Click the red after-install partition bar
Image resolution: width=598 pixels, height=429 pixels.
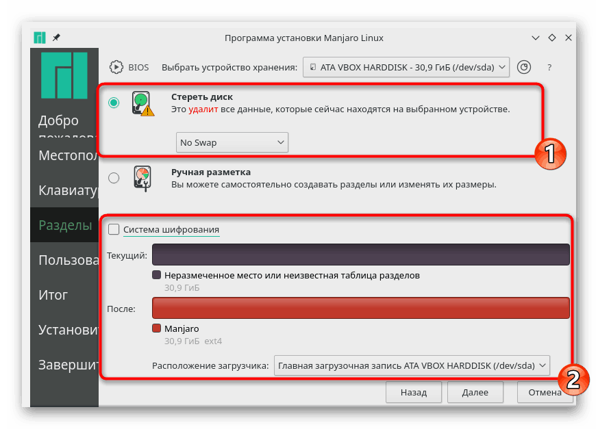(x=361, y=308)
